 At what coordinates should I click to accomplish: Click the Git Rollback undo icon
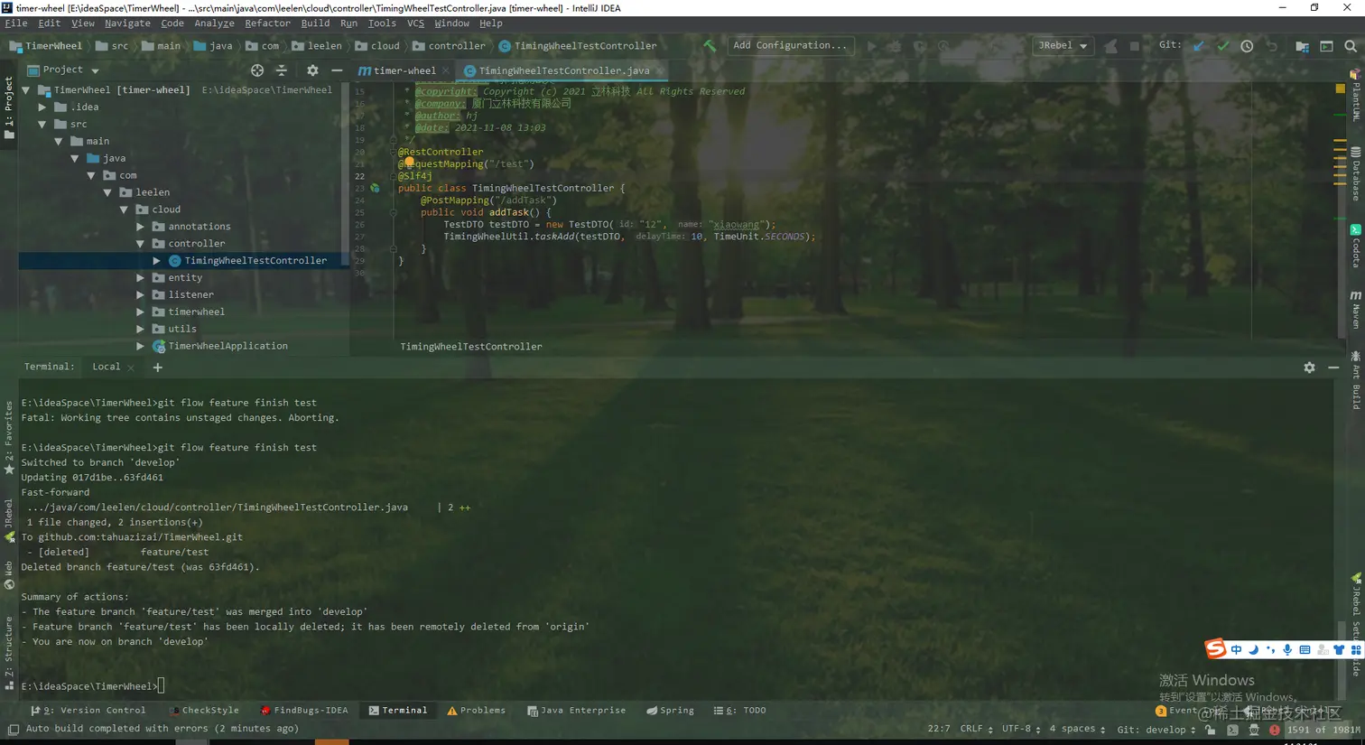[1271, 46]
